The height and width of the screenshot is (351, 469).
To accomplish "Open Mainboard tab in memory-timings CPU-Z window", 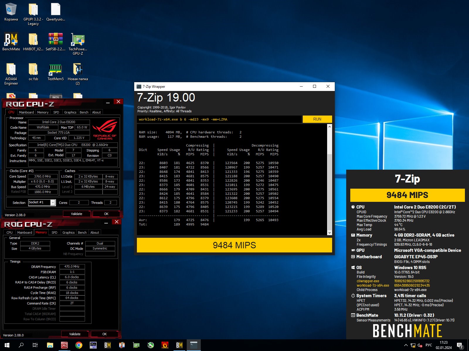I will [x=25, y=233].
